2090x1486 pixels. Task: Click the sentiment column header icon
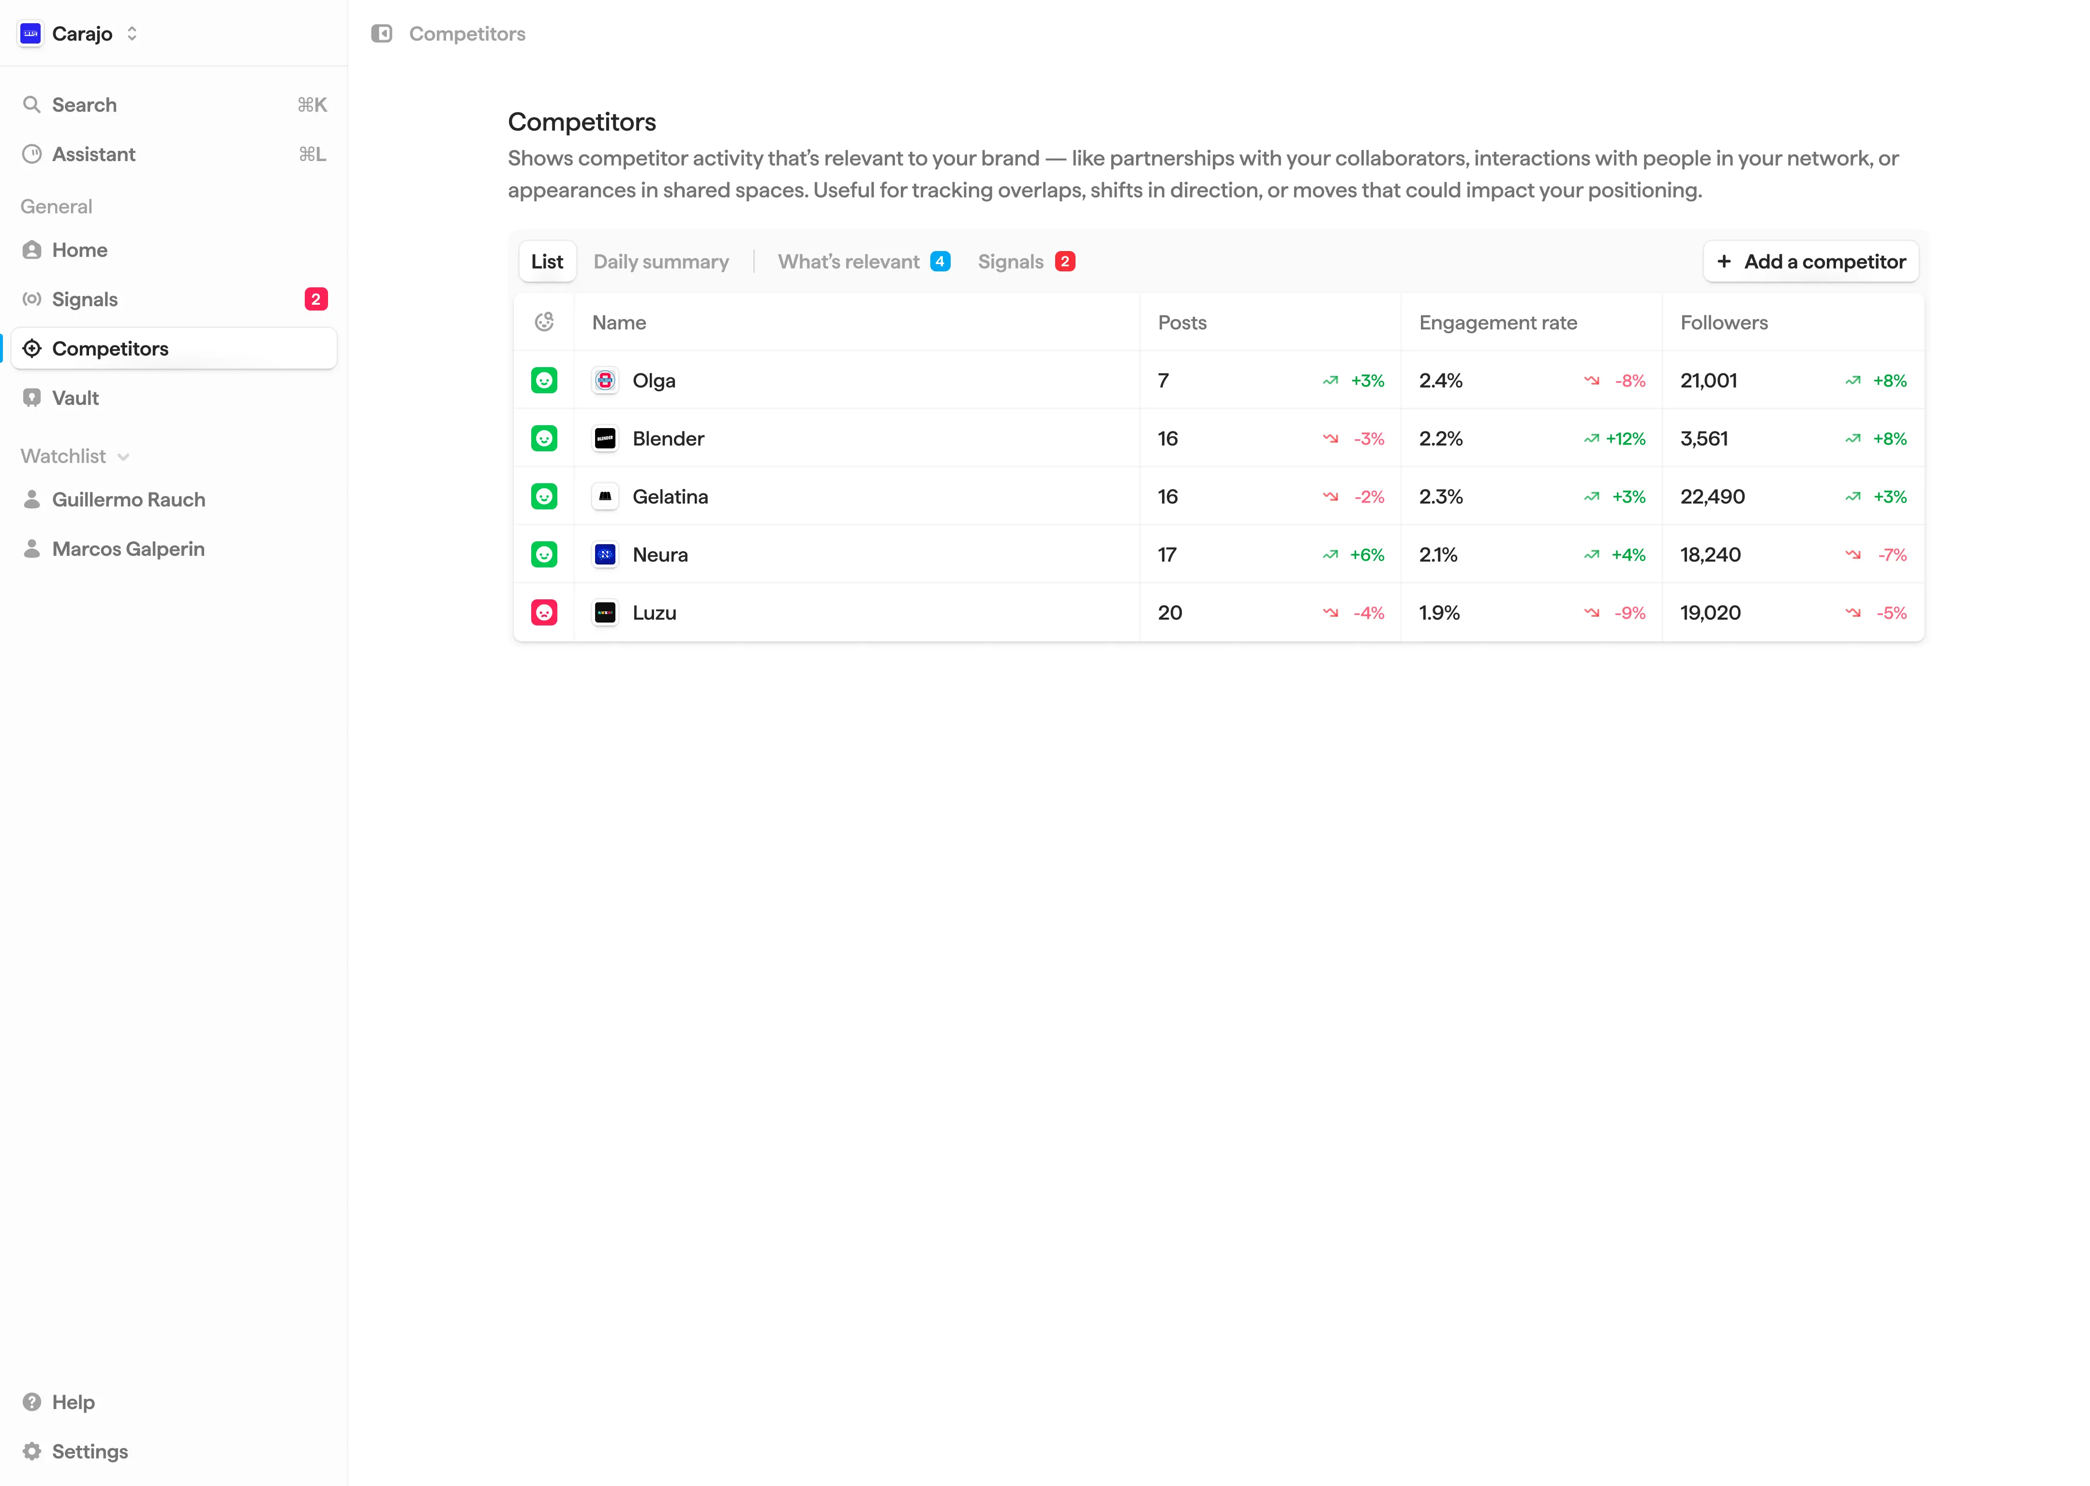point(544,322)
